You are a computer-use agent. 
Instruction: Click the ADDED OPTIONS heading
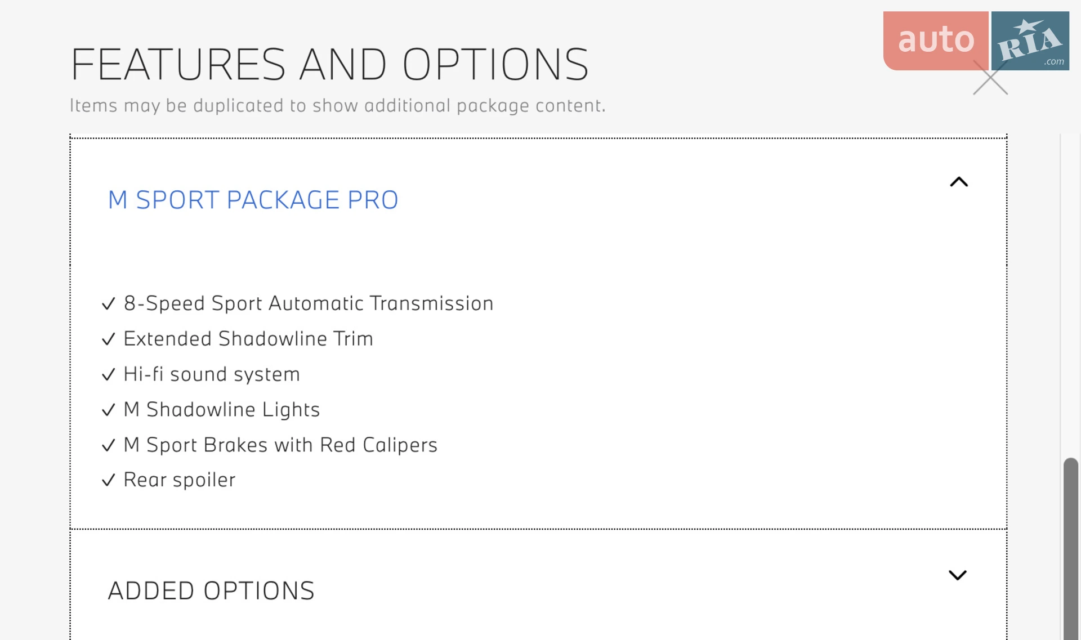tap(211, 590)
